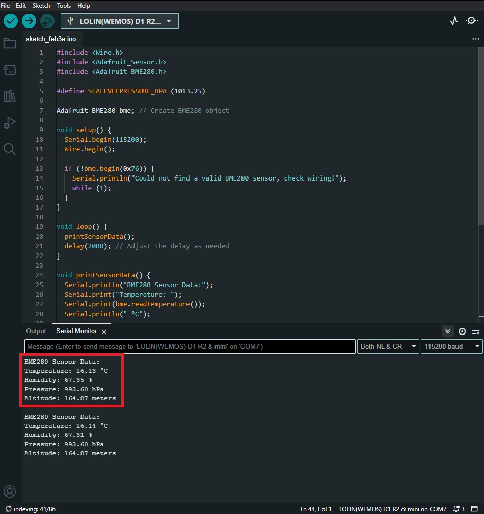
Task: Click the while (1); code line
Action: tap(92, 188)
